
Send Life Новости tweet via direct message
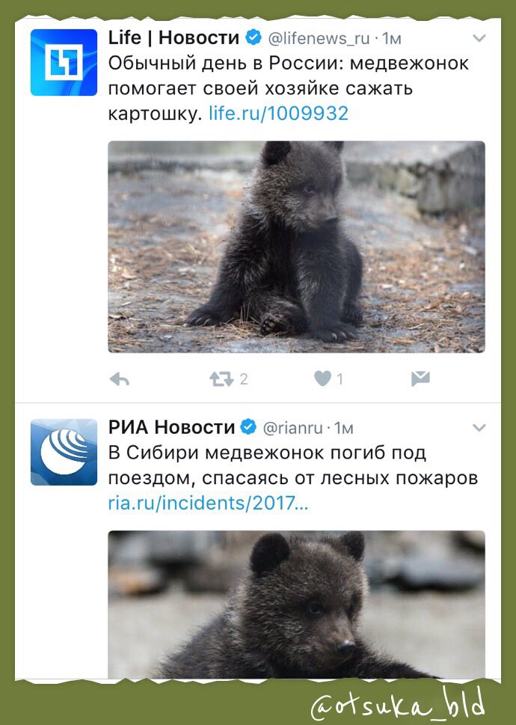point(420,379)
